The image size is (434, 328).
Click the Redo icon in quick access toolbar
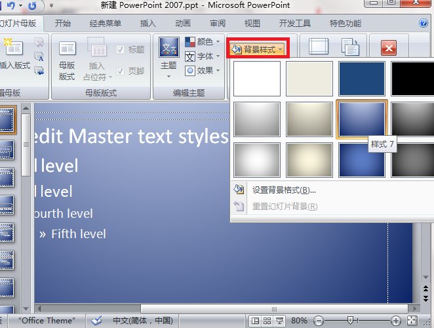click(x=32, y=5)
